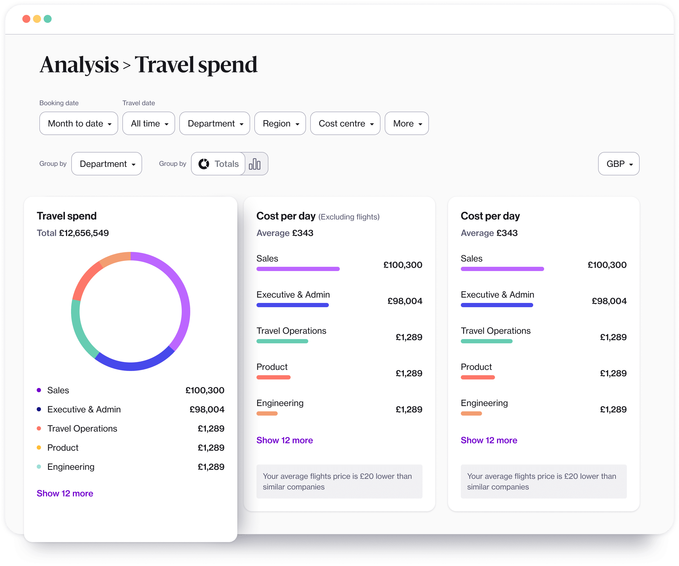Click the Engineering legend dot in Travel spend
Image resolution: width=679 pixels, height=566 pixels.
pyautogui.click(x=39, y=467)
